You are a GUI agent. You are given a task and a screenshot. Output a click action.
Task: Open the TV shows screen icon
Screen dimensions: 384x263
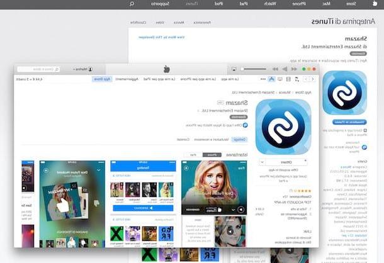coord(280,79)
